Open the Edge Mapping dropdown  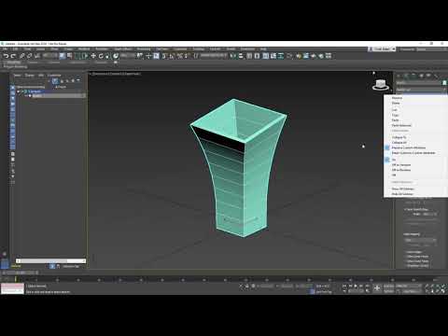(420, 240)
